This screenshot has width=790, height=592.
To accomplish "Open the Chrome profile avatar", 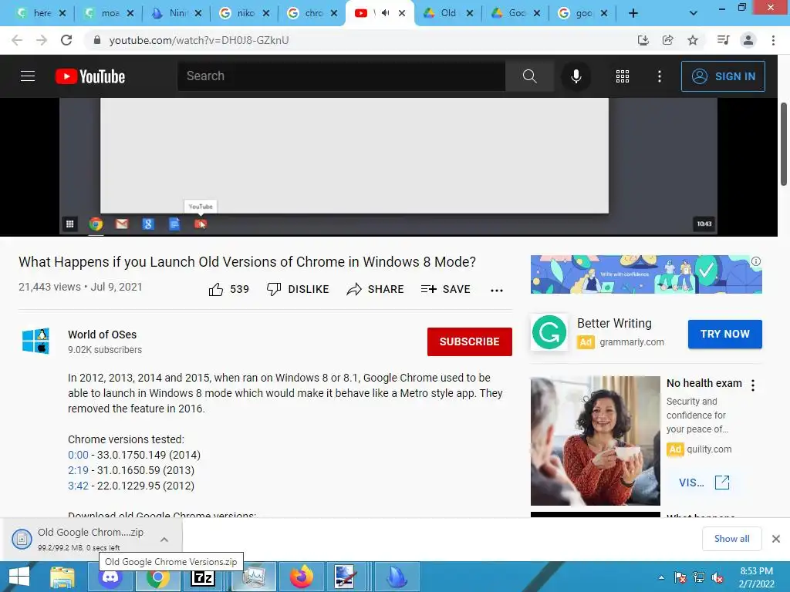I will click(x=748, y=40).
